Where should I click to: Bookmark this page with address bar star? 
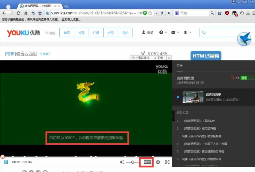[x=150, y=13]
